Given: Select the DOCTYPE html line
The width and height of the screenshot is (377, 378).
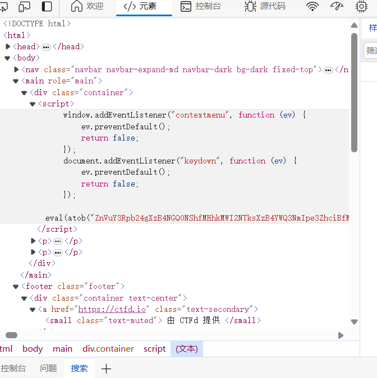Looking at the screenshot, I should pos(37,24).
